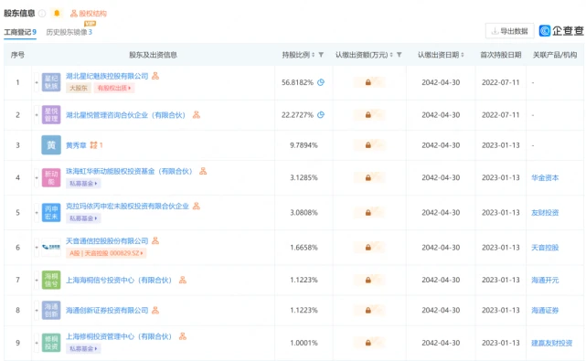This screenshot has width=586, height=361.
Task: Click the lock icon in row 1
Action: coord(368,82)
